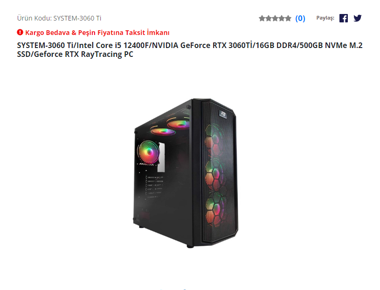
Task: Select the third rating star
Action: click(x=275, y=18)
